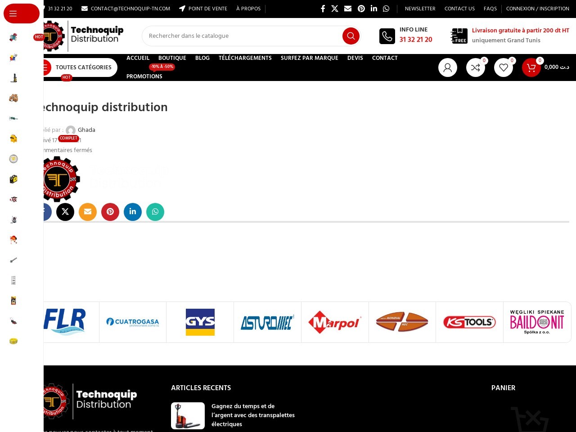Open Newsletter link
Image resolution: width=576 pixels, height=432 pixels.
(420, 9)
